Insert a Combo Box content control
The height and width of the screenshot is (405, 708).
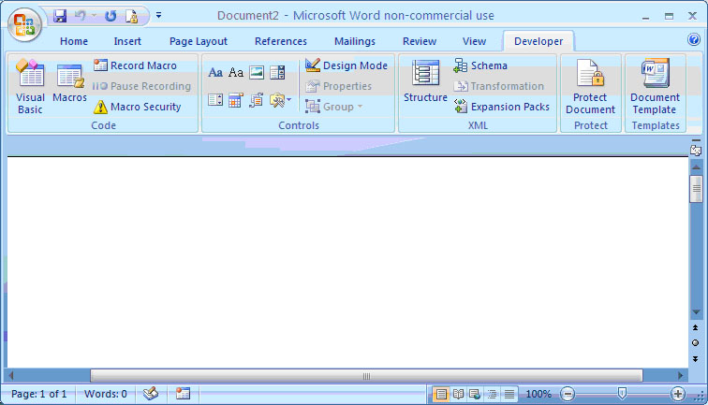277,72
